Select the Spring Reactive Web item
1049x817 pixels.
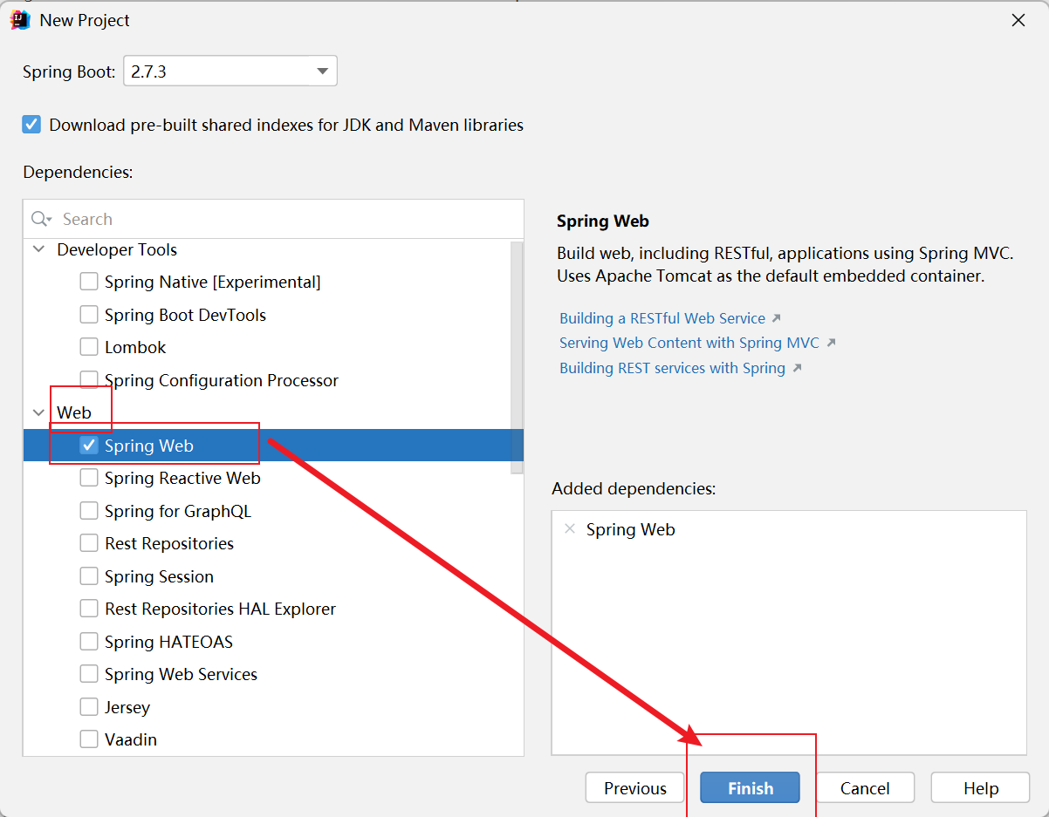(x=182, y=478)
